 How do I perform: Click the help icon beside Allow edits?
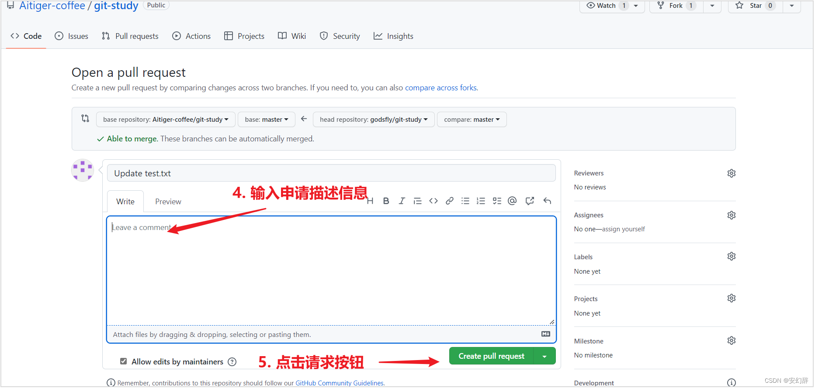(232, 362)
